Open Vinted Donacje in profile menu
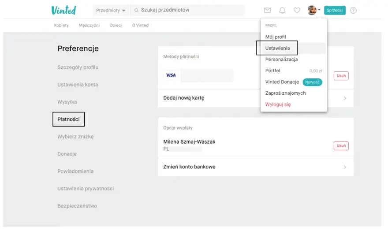 coord(294,82)
